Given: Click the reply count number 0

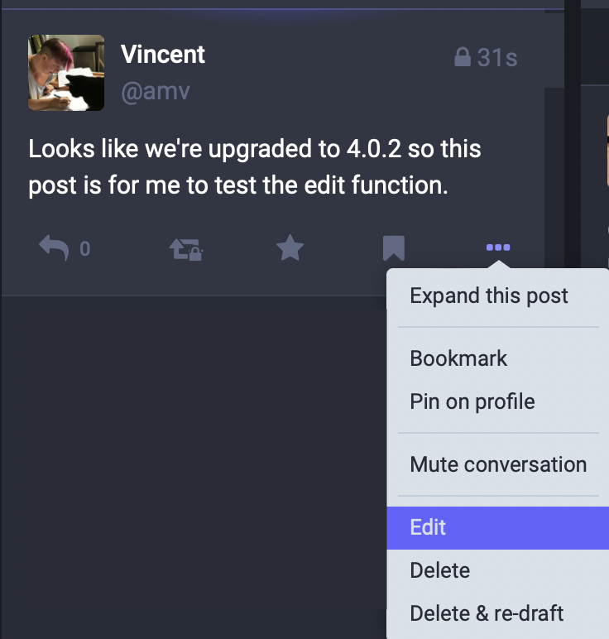Looking at the screenshot, I should point(84,248).
